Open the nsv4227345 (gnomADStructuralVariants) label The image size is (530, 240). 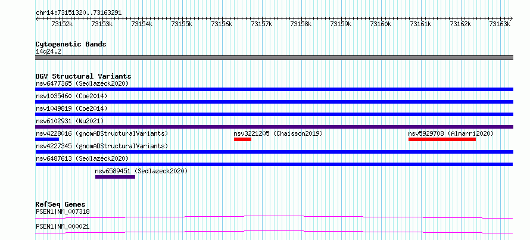[102, 146]
